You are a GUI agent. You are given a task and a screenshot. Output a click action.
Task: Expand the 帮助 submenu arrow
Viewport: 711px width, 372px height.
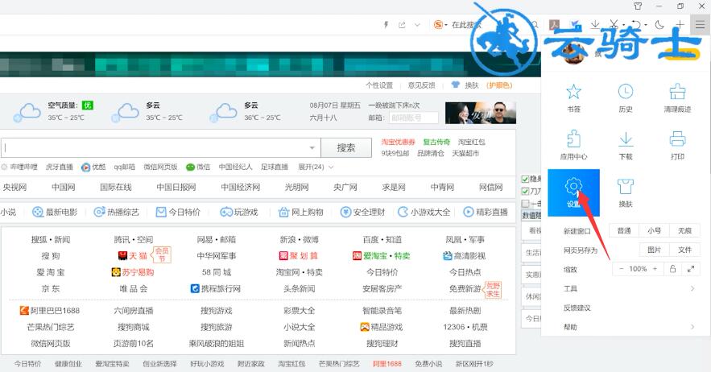click(692, 327)
